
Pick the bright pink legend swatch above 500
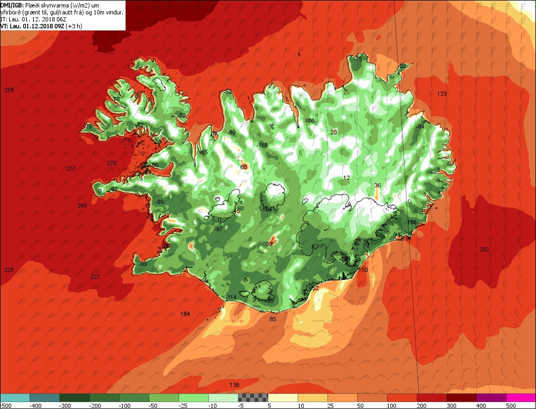coord(521,398)
